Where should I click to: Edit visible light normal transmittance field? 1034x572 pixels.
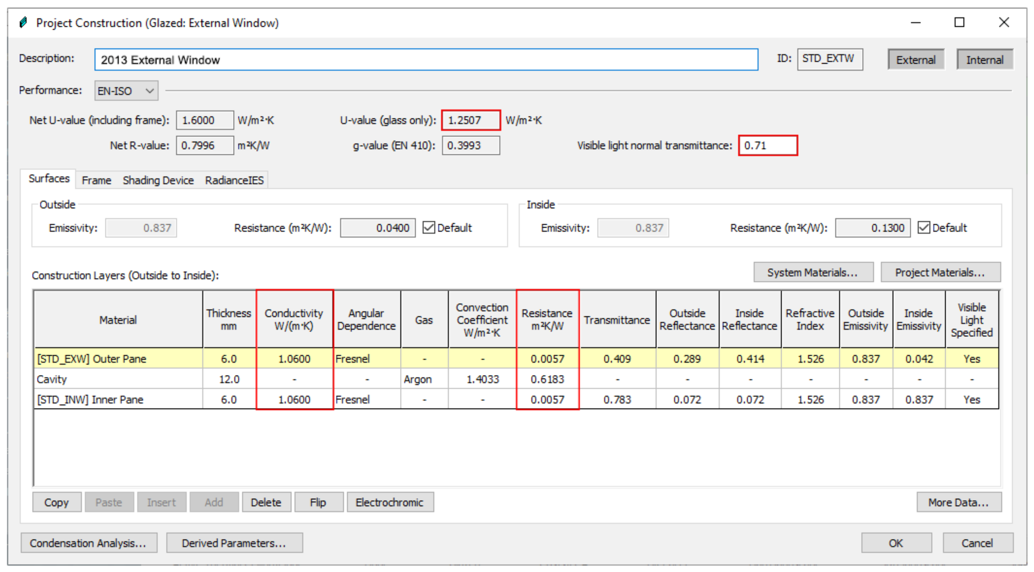click(768, 145)
